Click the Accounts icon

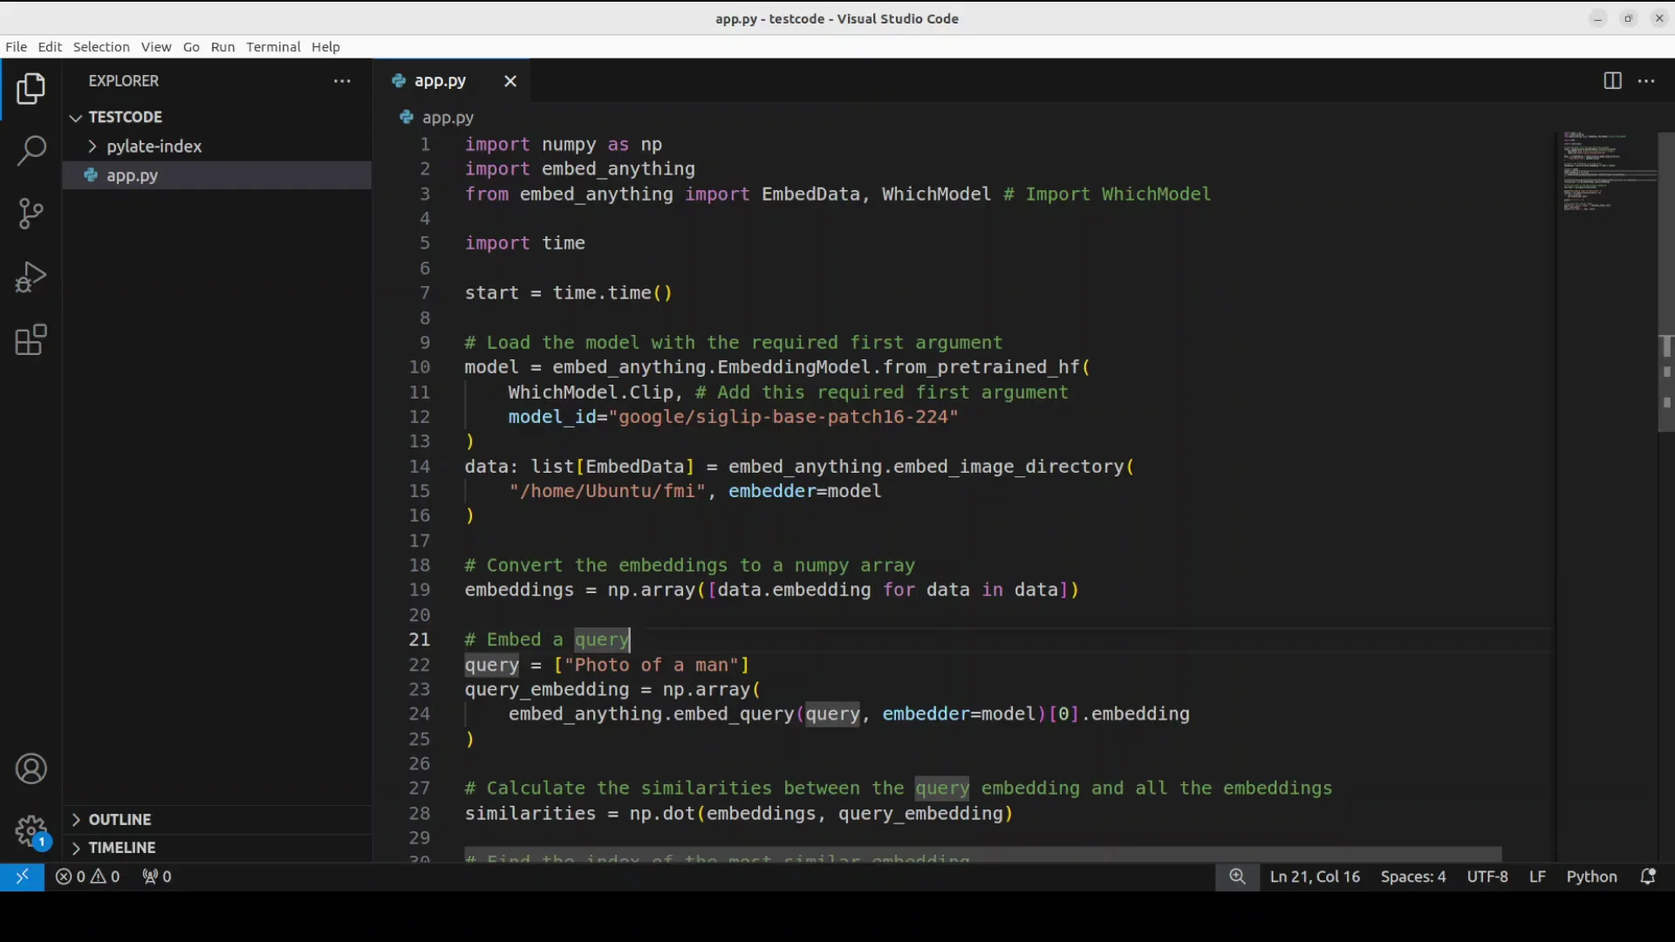coord(31,769)
